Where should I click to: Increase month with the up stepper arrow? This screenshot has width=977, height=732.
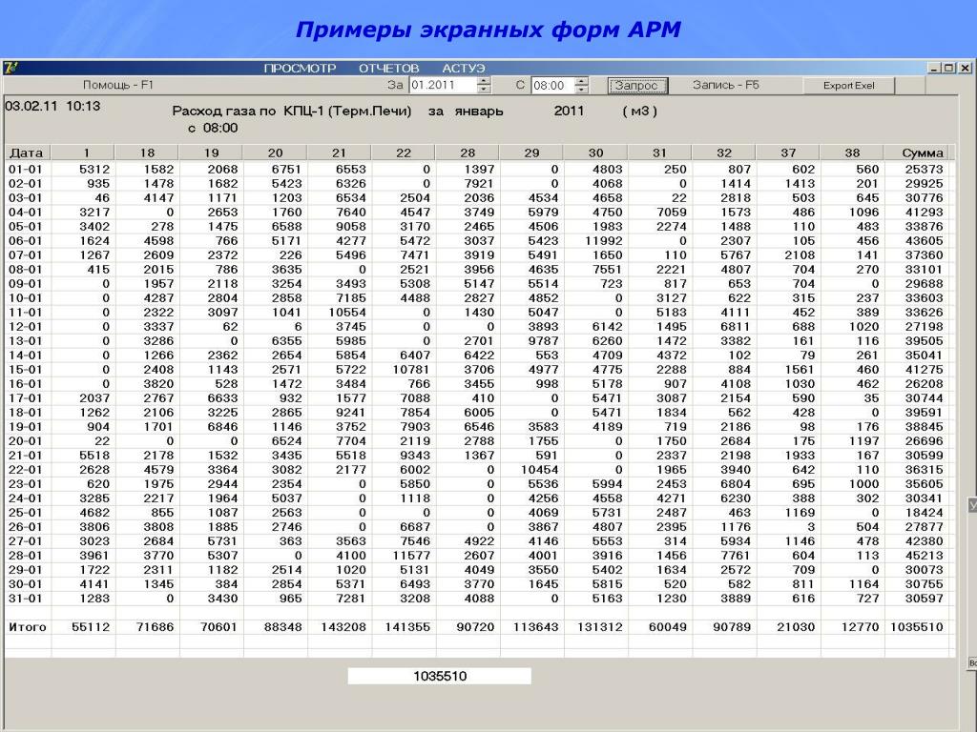(x=484, y=81)
